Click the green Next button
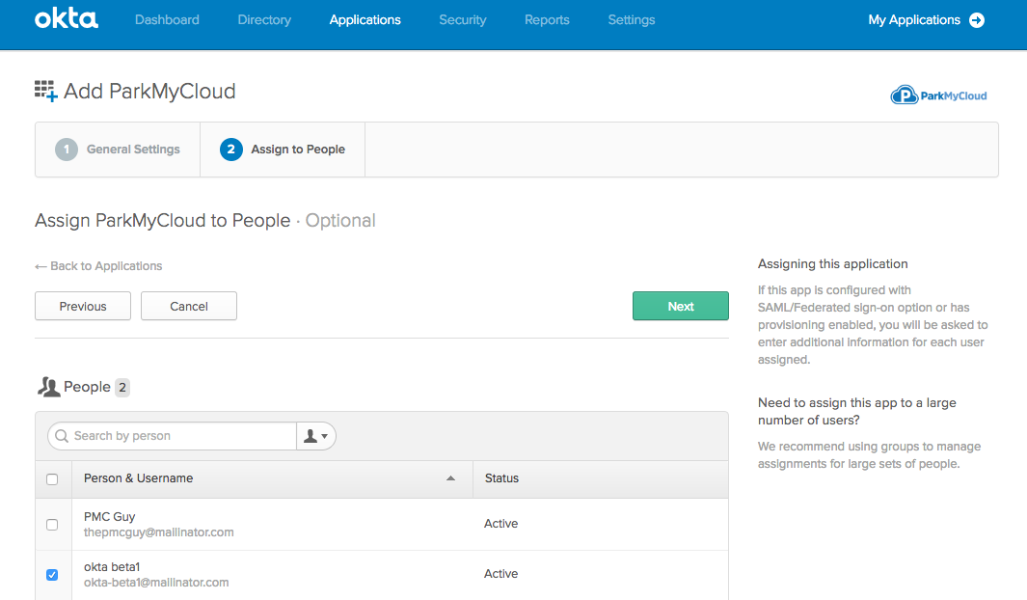The image size is (1027, 600). 681,306
